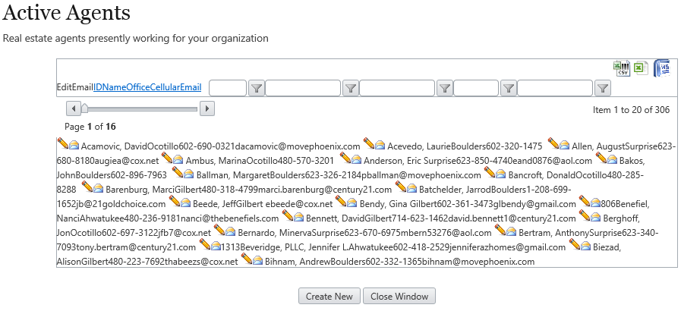Click 'Page 1 of 16' text
The height and width of the screenshot is (311, 681).
[90, 127]
